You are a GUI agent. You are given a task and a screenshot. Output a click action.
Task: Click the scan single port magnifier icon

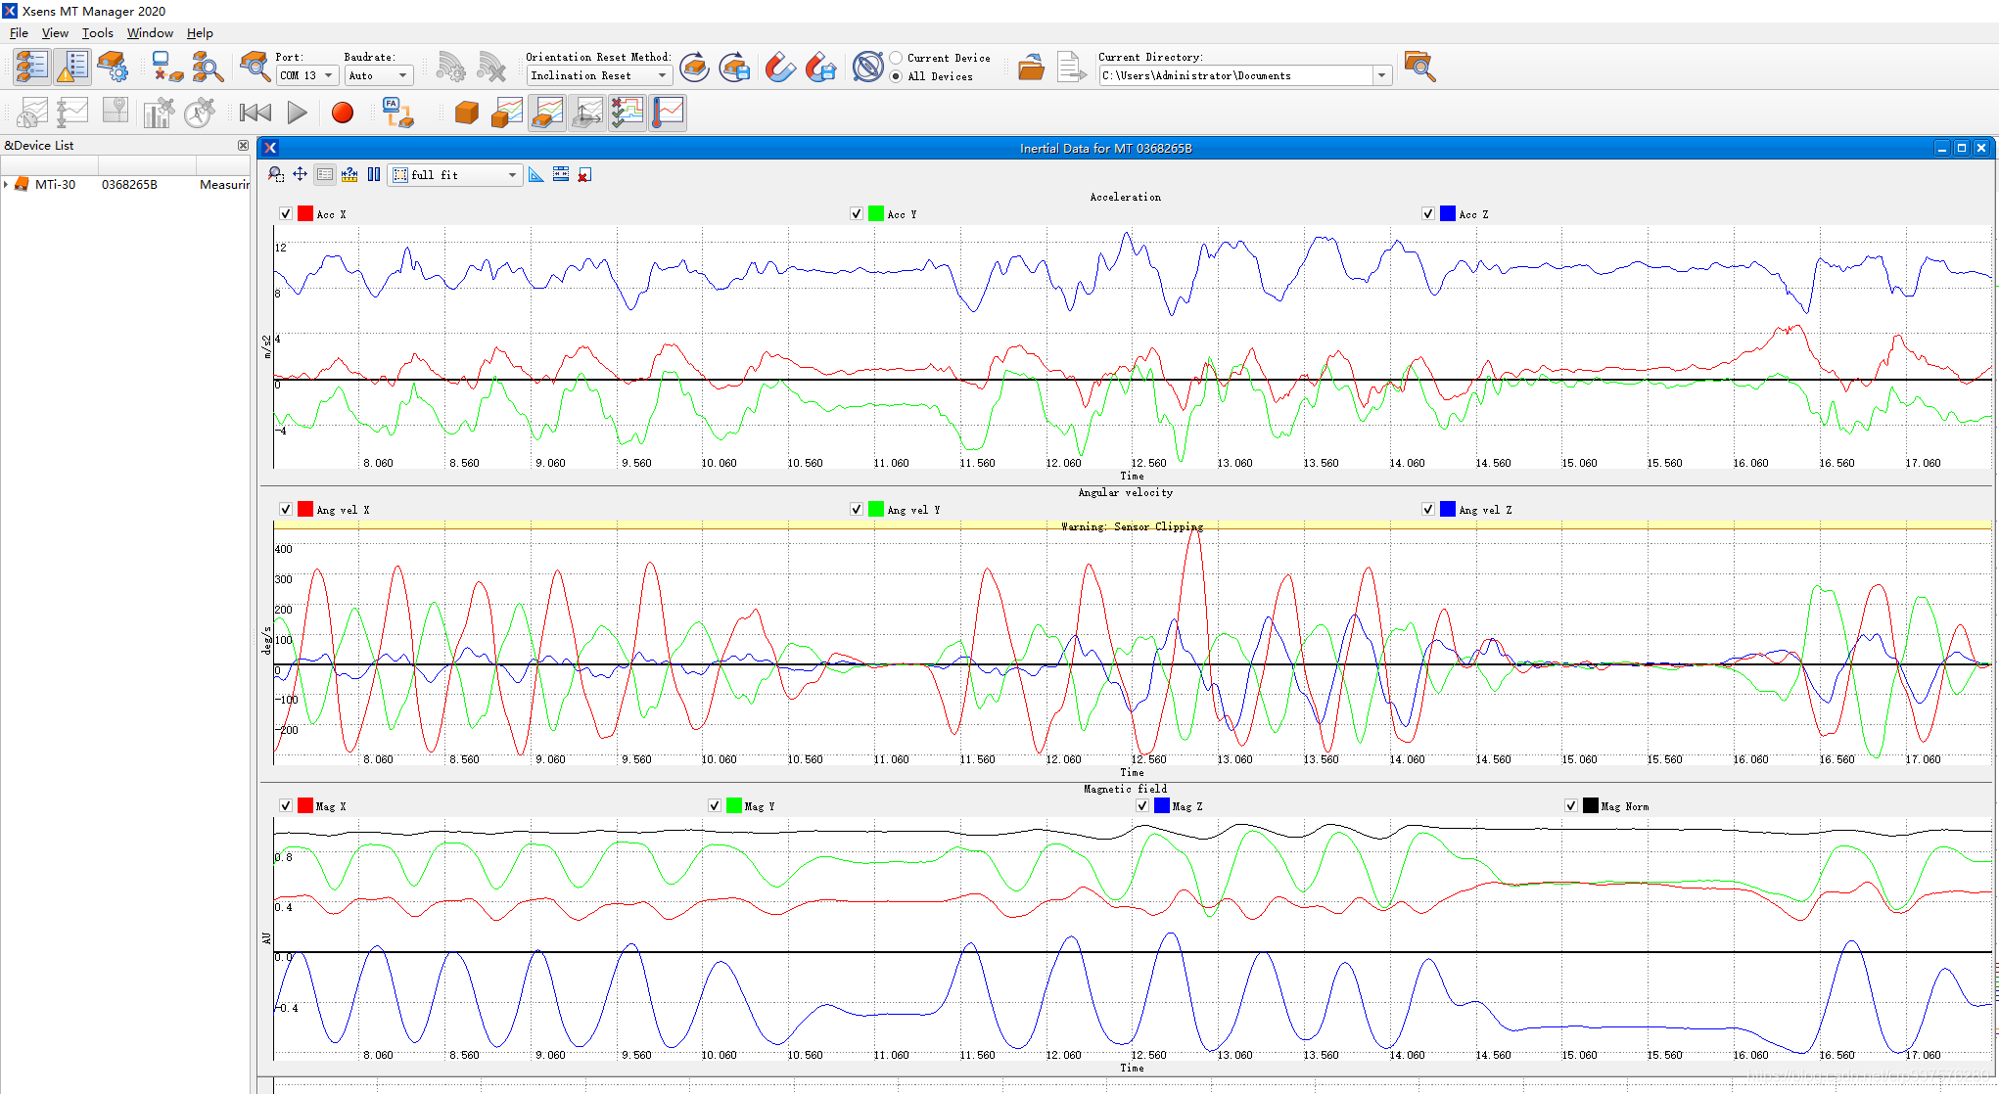pos(255,67)
